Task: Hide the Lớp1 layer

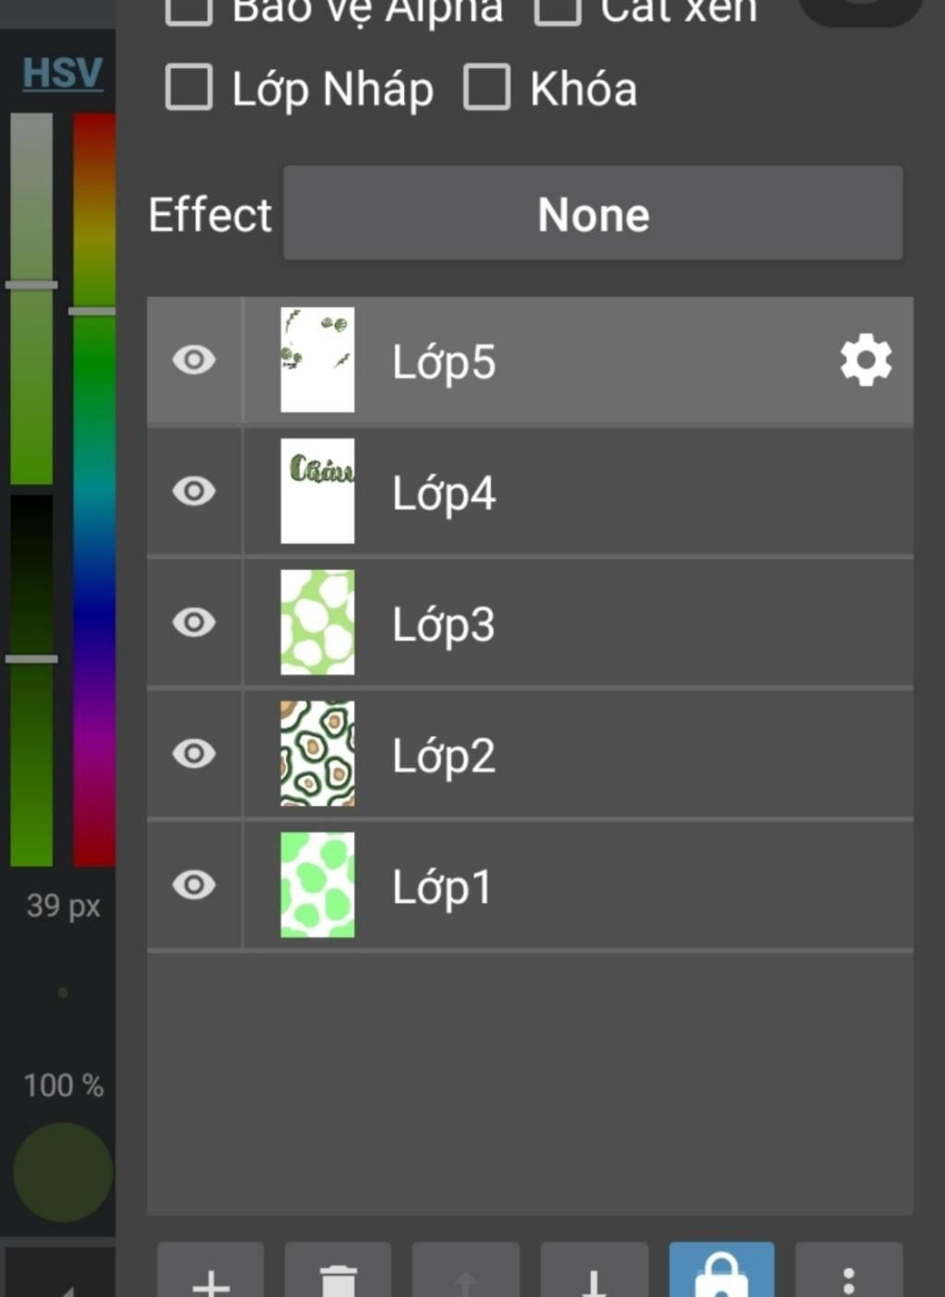Action: 194,884
